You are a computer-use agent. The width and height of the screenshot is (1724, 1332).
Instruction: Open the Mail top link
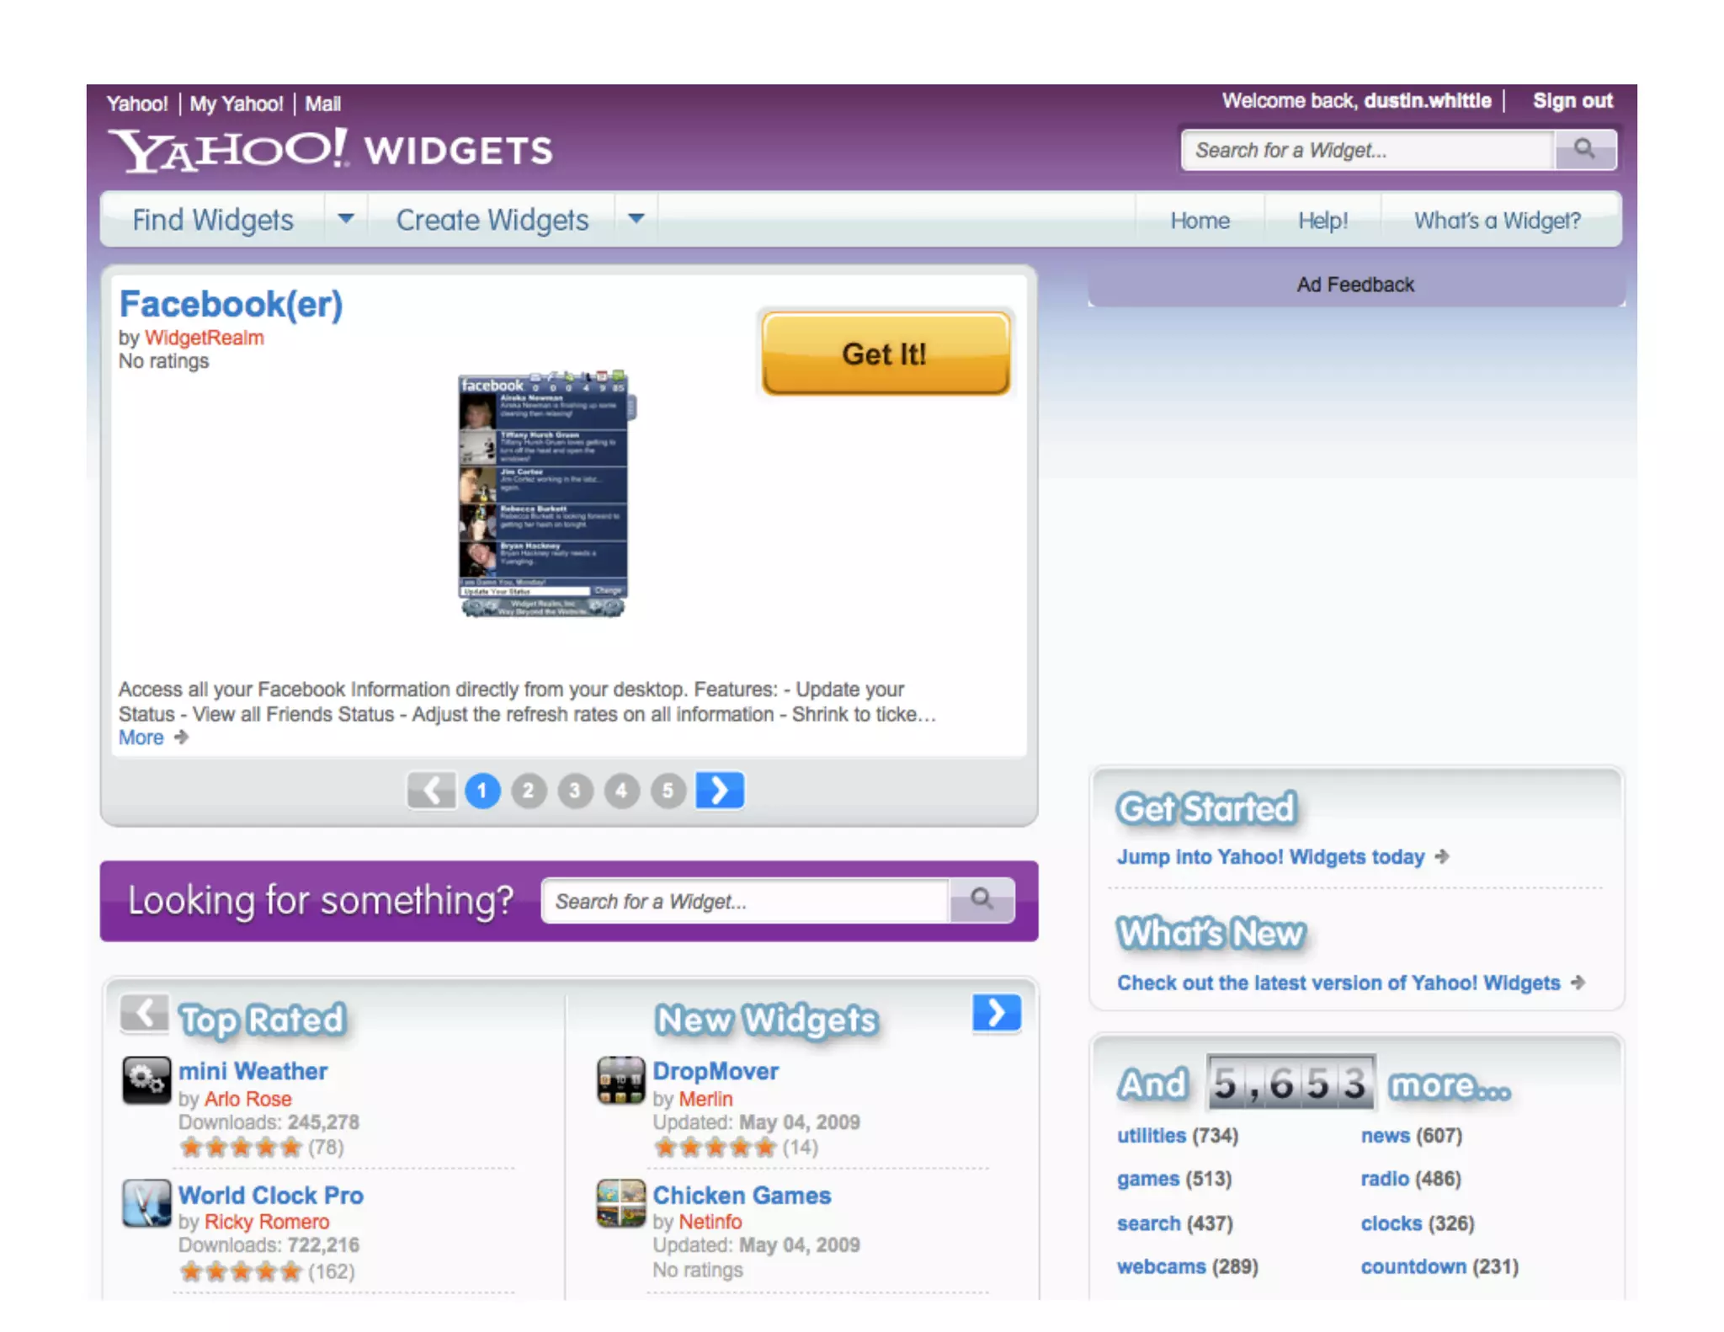coord(322,104)
